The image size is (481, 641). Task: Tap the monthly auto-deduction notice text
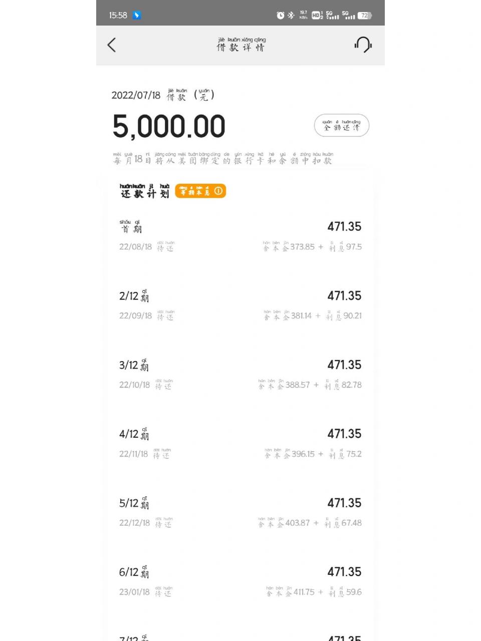222,159
